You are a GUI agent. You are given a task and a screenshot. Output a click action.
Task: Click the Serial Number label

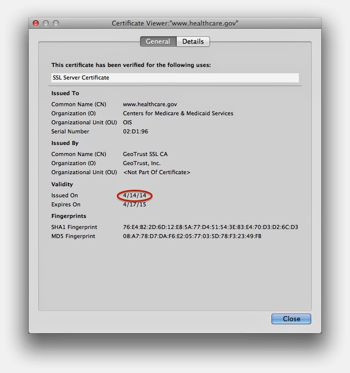[70, 131]
